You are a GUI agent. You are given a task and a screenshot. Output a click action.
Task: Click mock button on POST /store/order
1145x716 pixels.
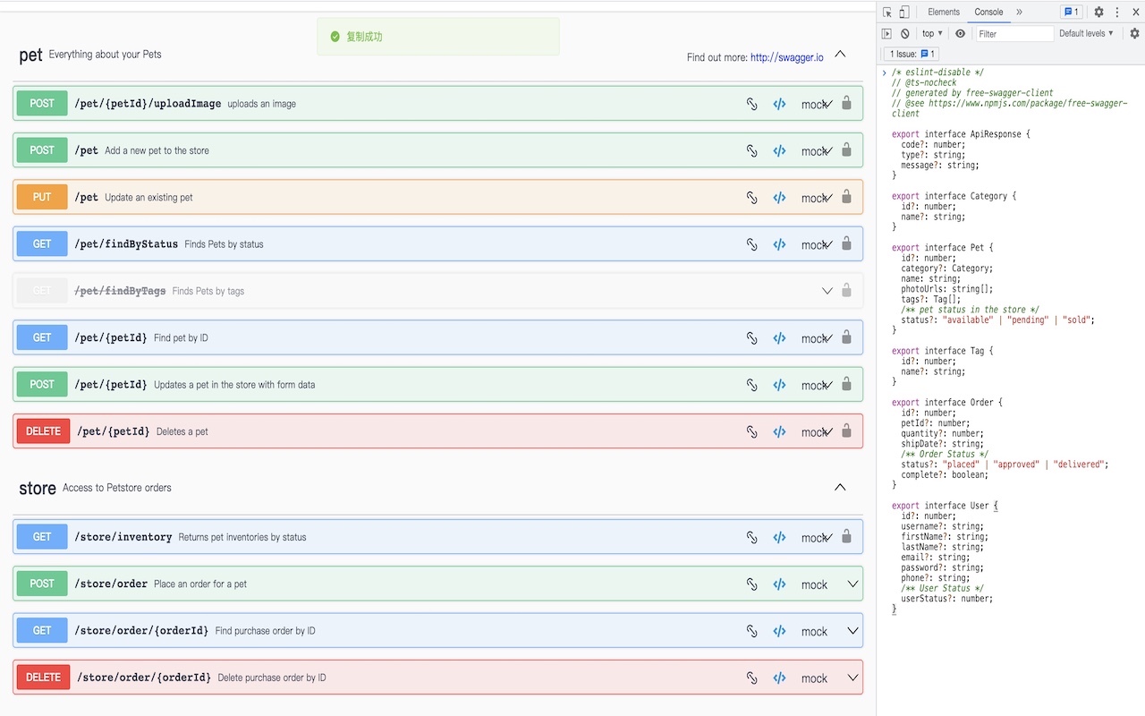tap(814, 584)
